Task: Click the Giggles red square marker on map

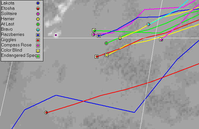Action: [x=97, y=56]
